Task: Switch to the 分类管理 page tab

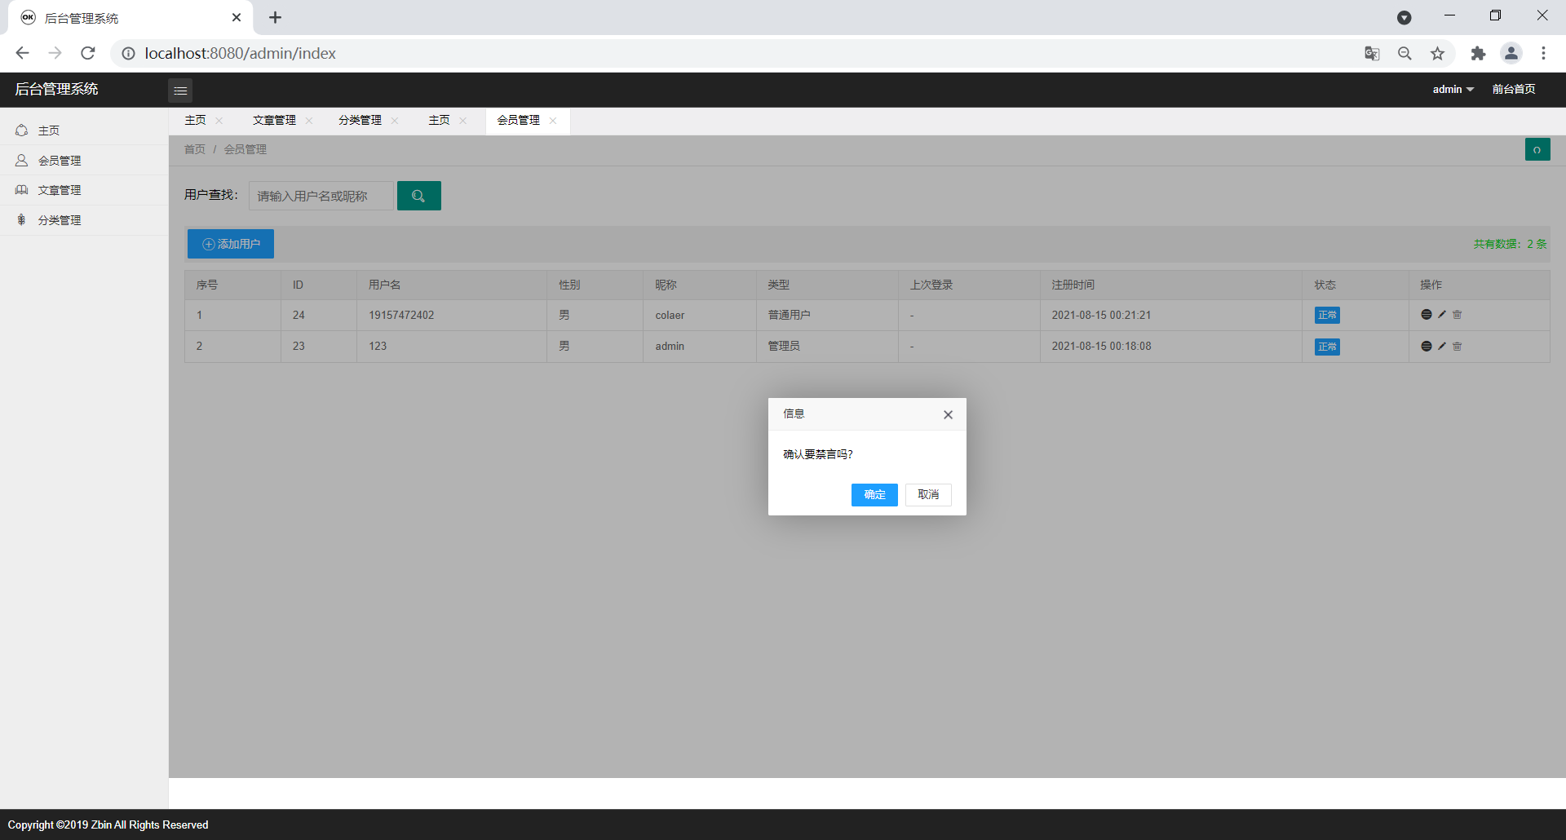Action: (360, 121)
